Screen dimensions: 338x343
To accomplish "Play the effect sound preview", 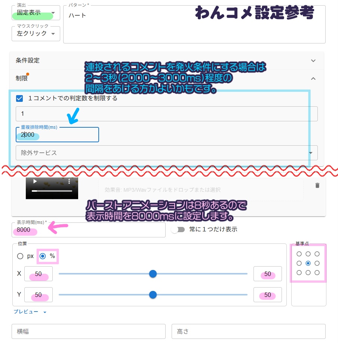I will tap(35, 181).
